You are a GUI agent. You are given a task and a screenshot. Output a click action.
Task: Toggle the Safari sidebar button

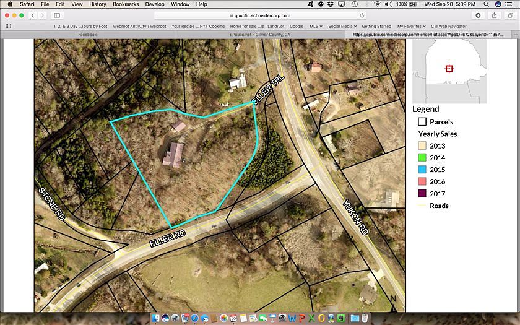tap(57, 15)
